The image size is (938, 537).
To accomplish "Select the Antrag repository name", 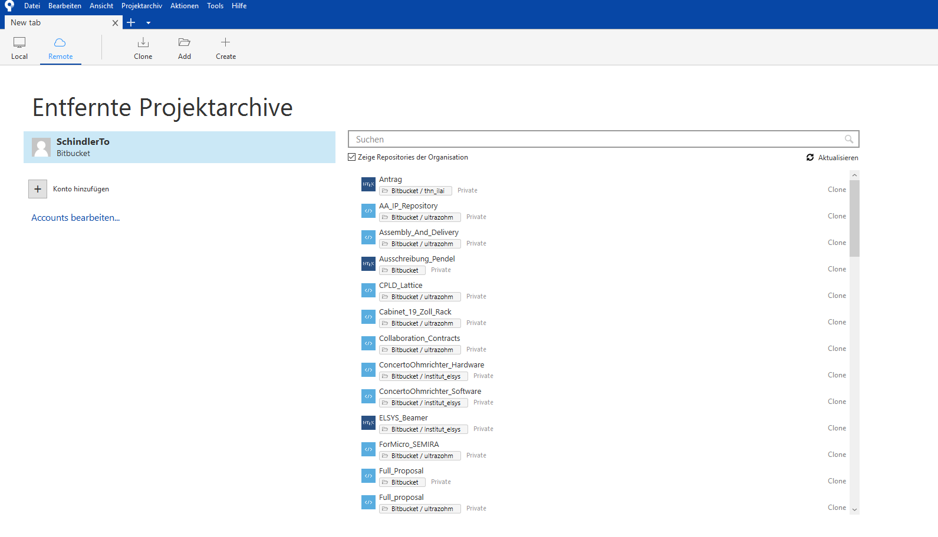I will tap(390, 180).
